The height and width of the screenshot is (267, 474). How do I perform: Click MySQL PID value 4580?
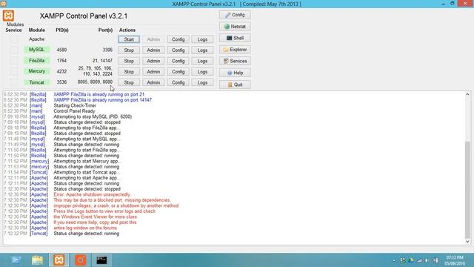point(61,50)
